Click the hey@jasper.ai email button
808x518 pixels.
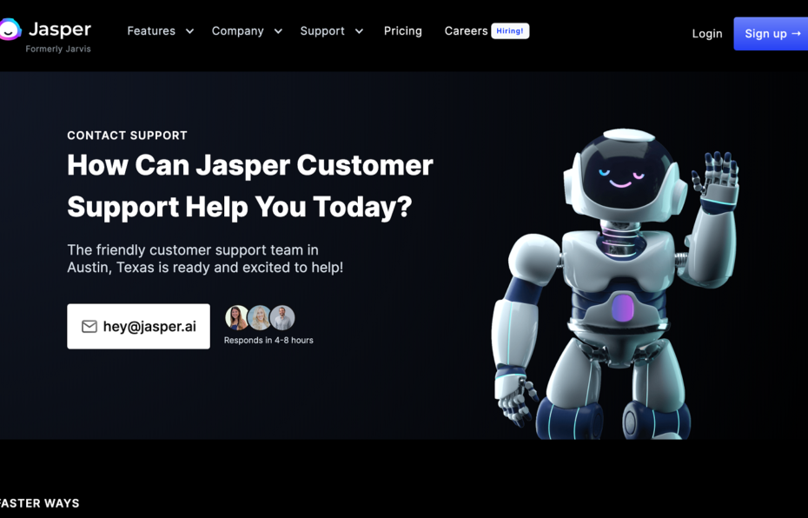pos(139,326)
